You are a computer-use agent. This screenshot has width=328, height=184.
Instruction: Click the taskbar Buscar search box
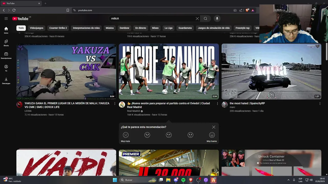(138, 180)
